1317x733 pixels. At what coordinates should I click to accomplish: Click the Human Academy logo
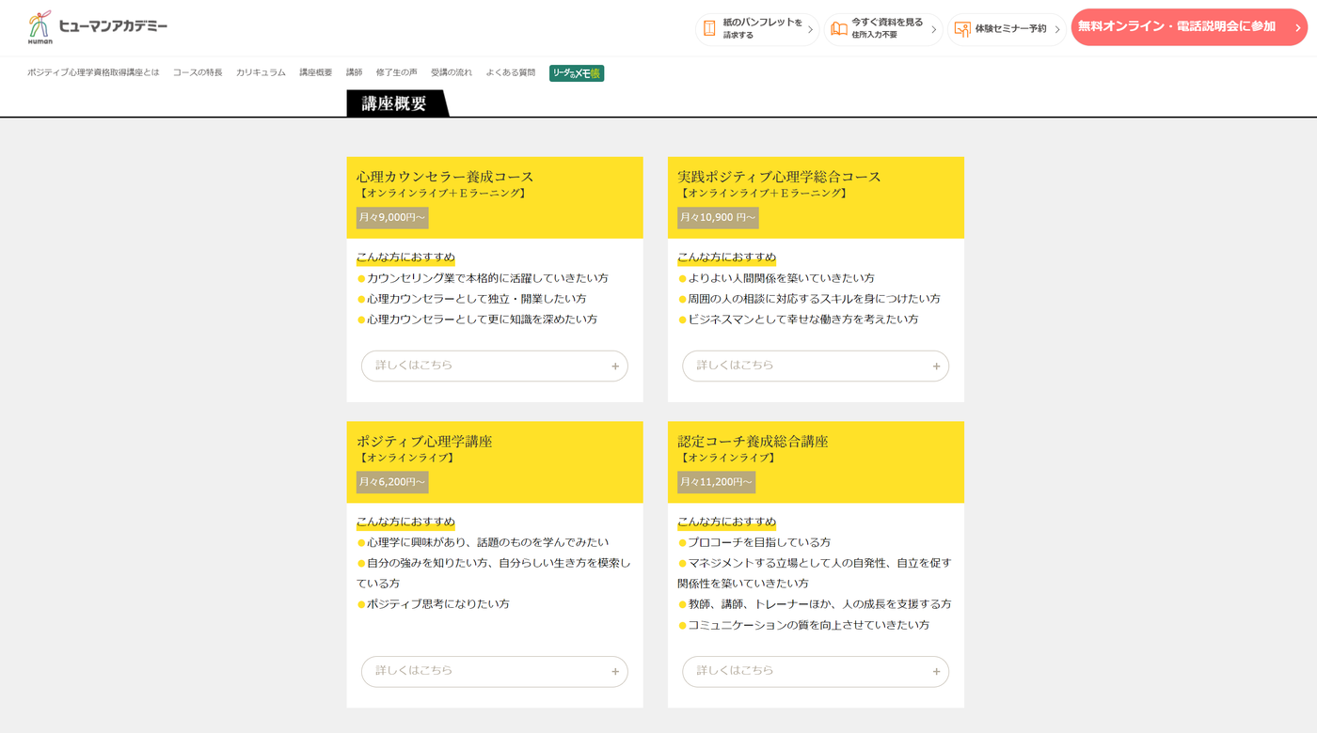(97, 27)
